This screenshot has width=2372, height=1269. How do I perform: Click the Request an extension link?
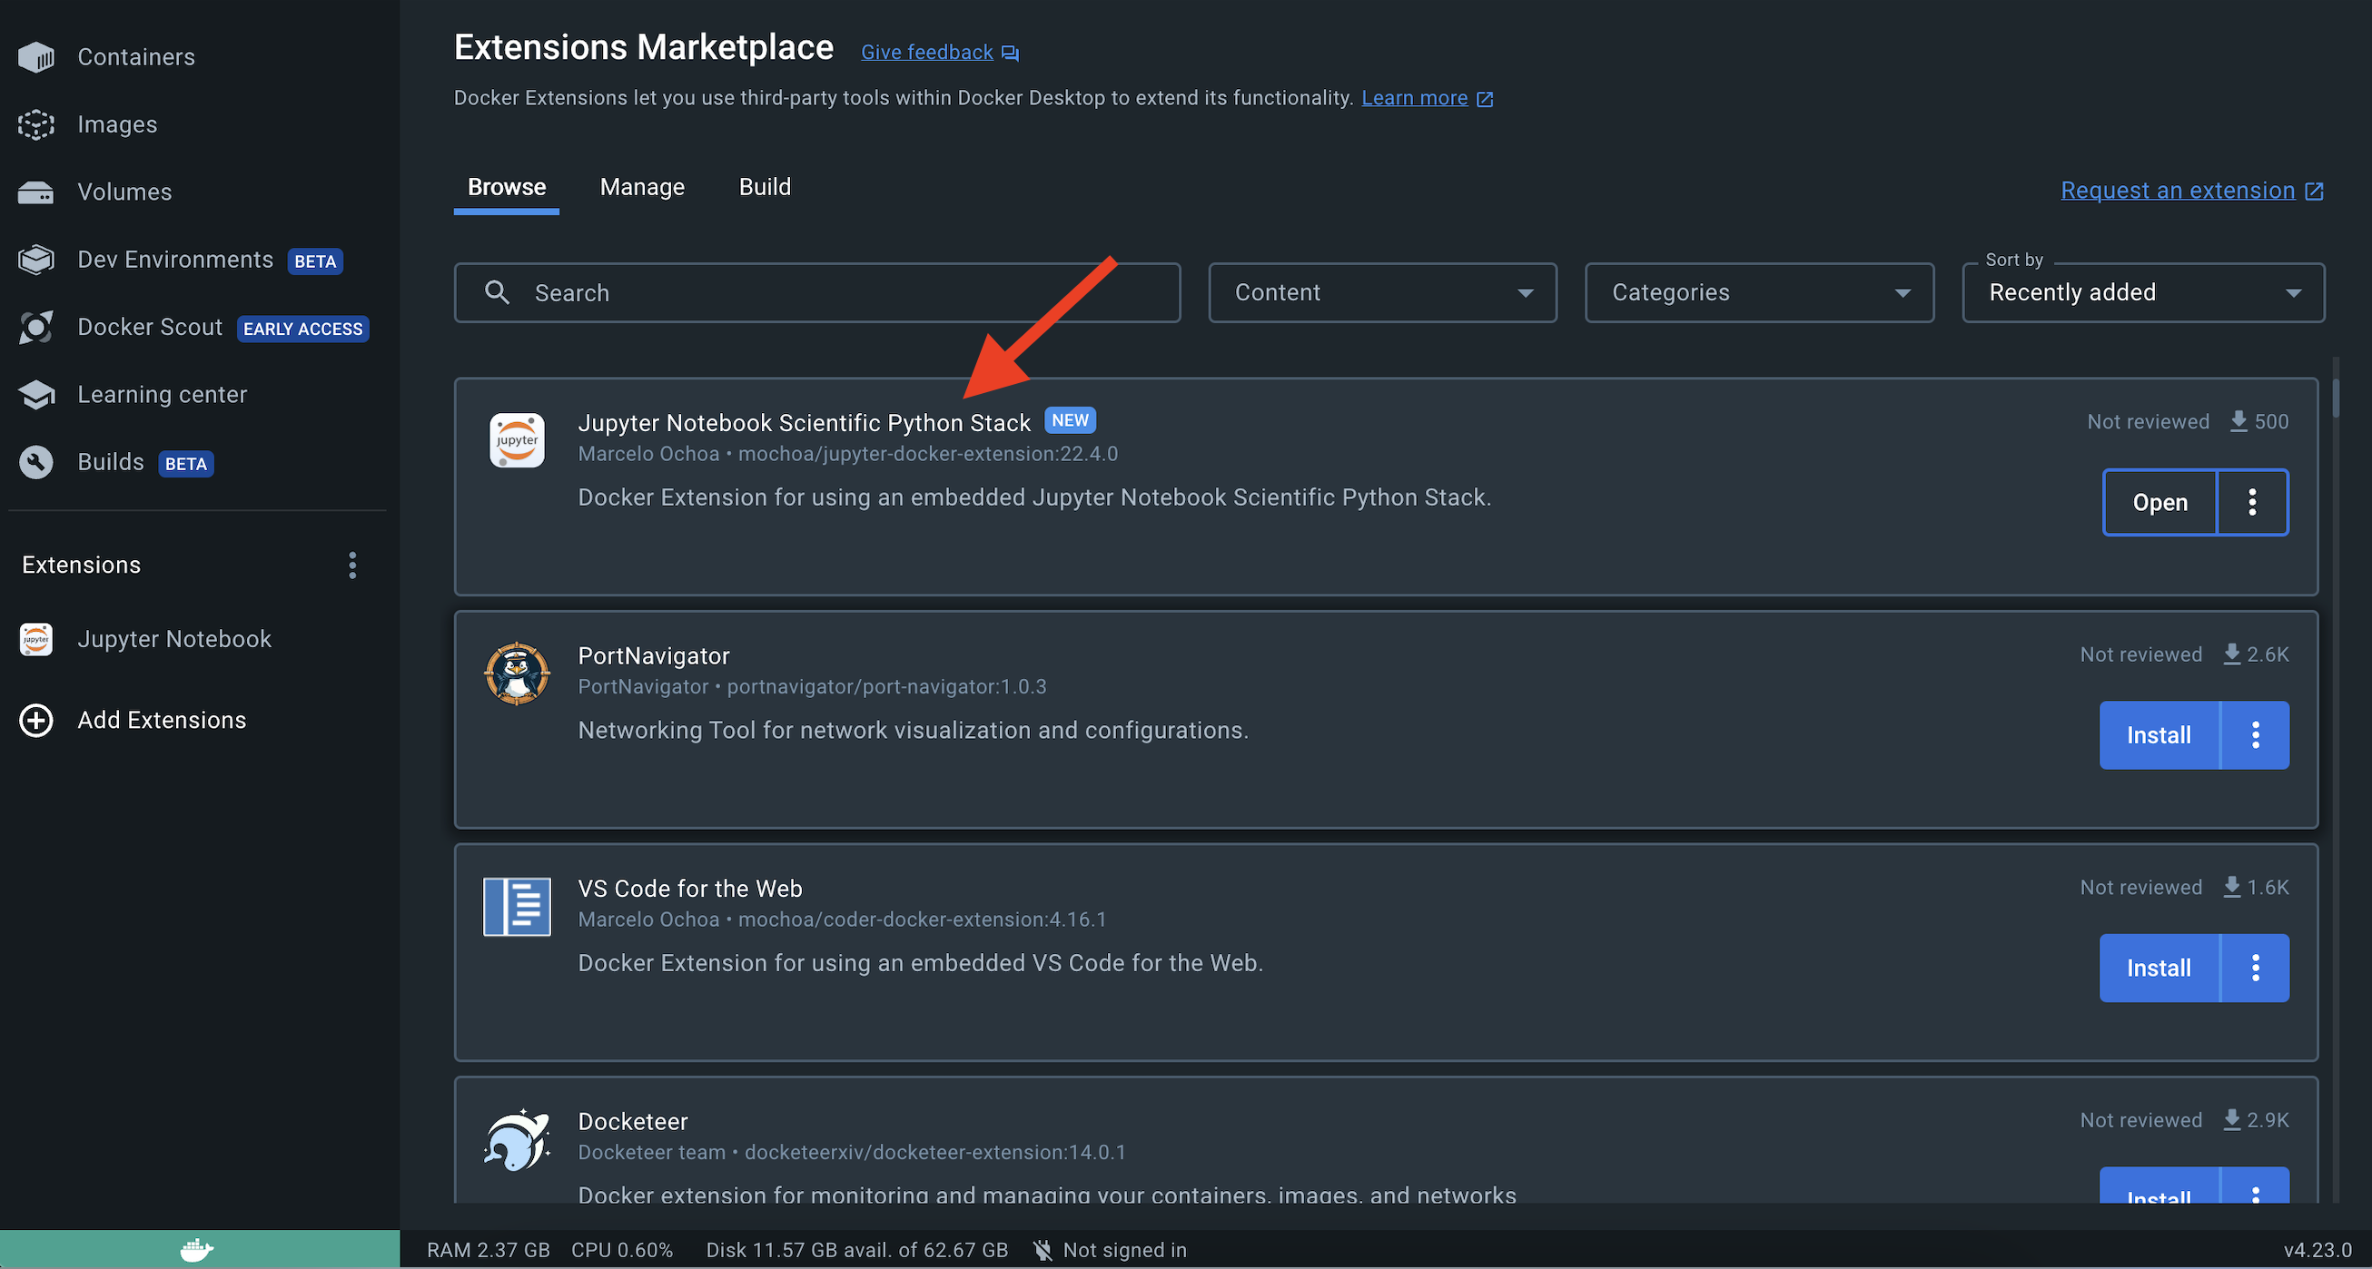tap(2177, 191)
